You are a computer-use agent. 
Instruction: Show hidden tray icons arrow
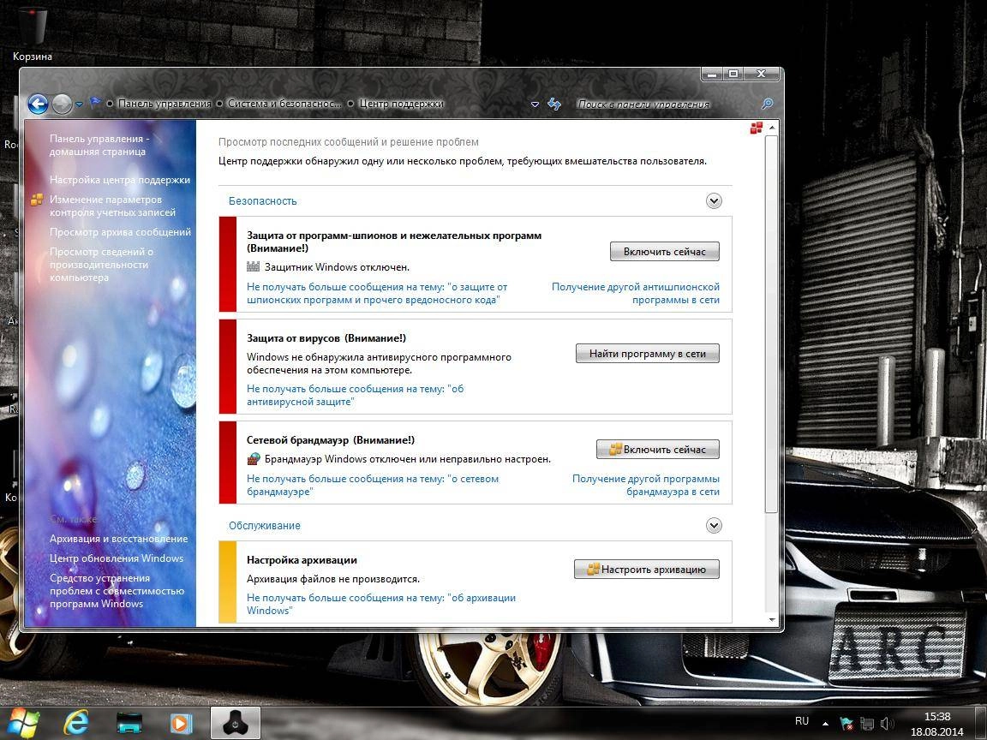coord(825,724)
